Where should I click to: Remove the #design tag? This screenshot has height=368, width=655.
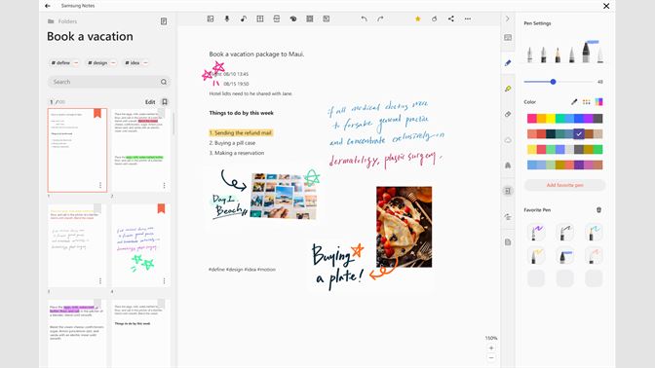coord(113,62)
